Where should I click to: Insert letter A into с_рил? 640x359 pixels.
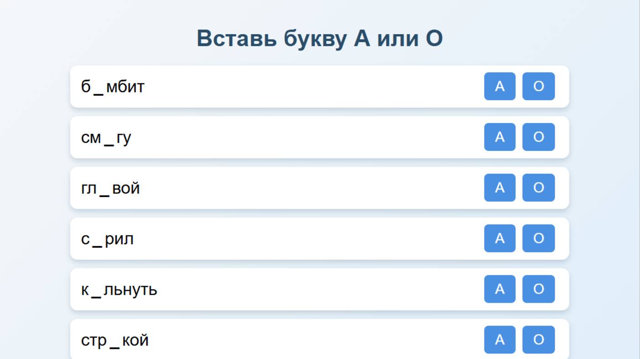pos(500,238)
